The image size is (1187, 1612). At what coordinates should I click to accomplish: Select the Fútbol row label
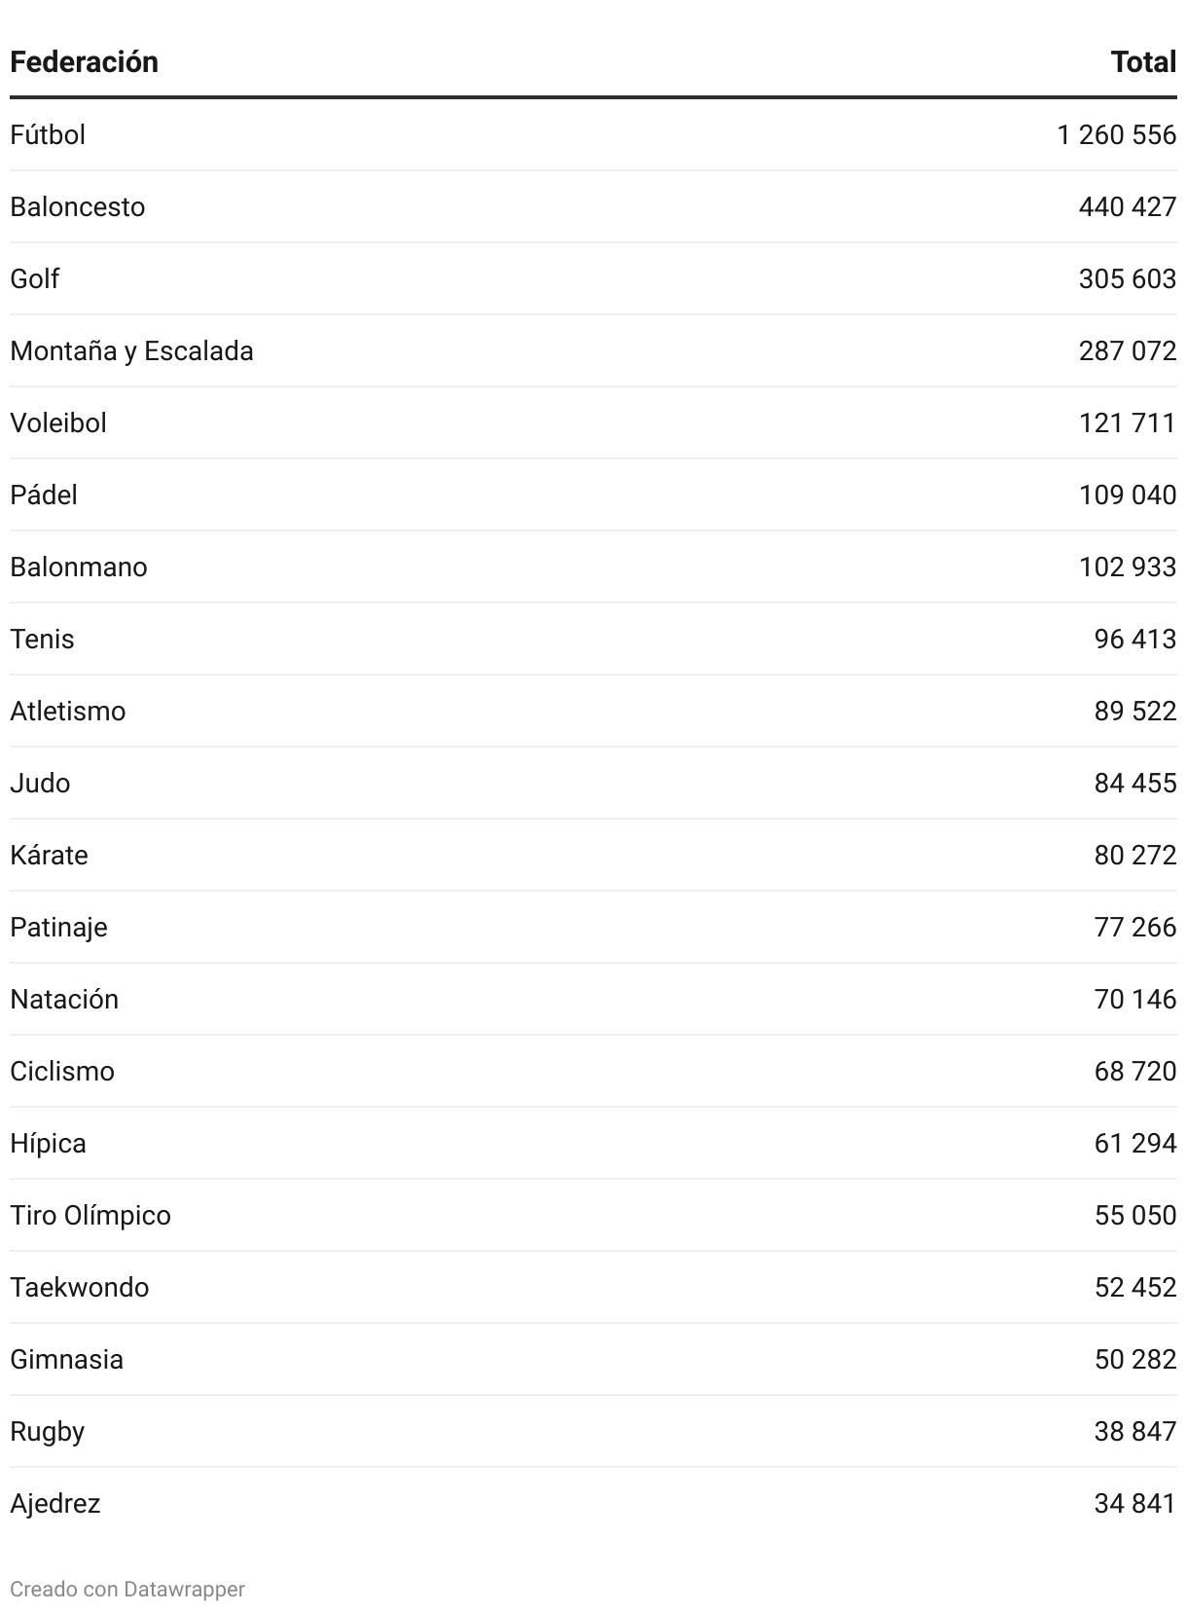(48, 134)
